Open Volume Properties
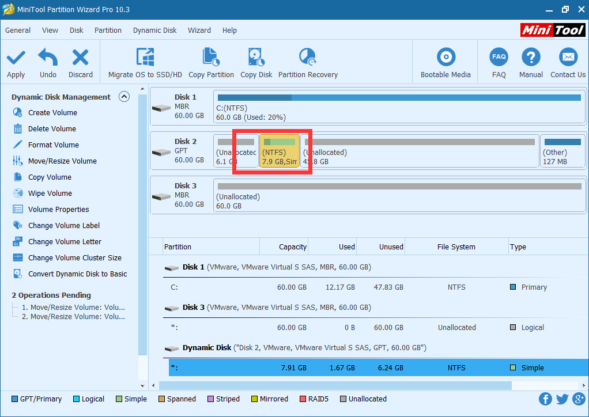 point(59,210)
